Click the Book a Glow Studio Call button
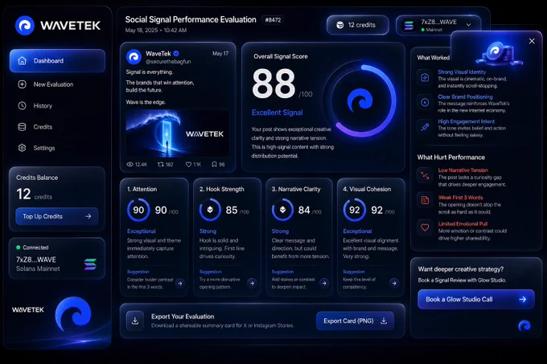Screen dimensions: 547x364 pyautogui.click(x=476, y=299)
